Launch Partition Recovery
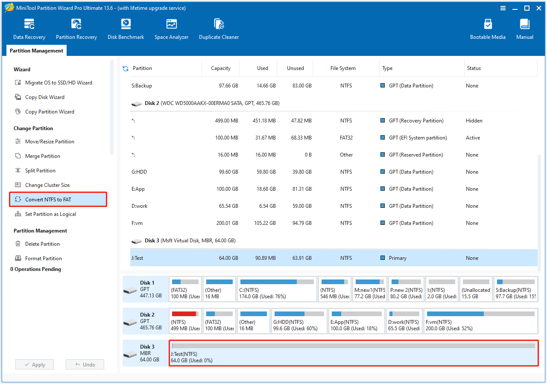547x384 pixels. tap(76, 29)
